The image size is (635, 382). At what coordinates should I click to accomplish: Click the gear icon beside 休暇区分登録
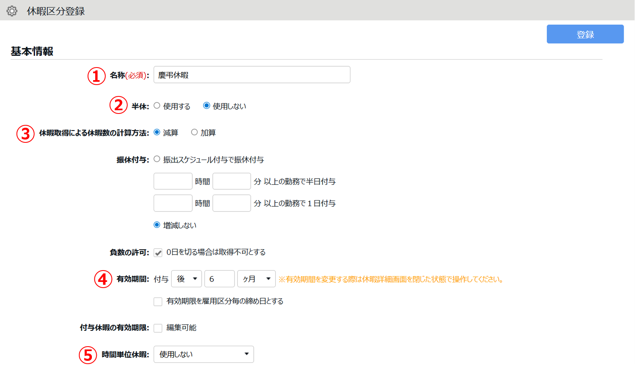coord(12,11)
